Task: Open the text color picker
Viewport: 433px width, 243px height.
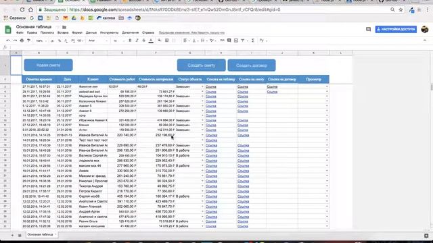Action: 151,40
